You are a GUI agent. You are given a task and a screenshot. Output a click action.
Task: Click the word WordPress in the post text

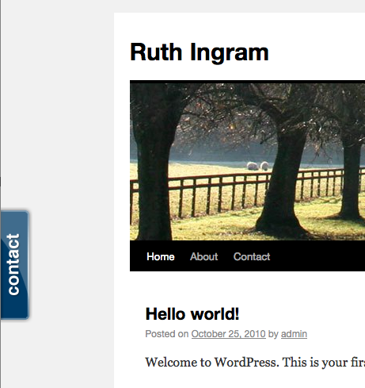coord(246,362)
